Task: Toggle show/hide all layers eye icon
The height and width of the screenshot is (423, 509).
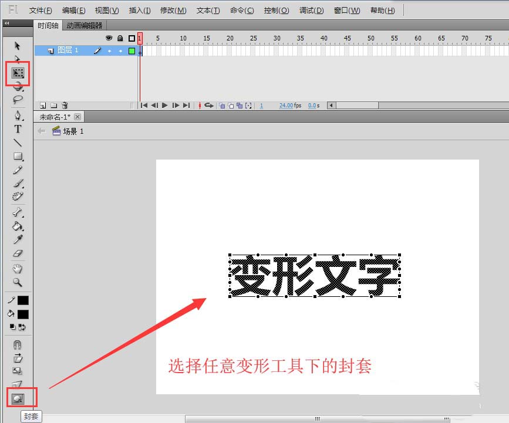Action: coord(109,38)
